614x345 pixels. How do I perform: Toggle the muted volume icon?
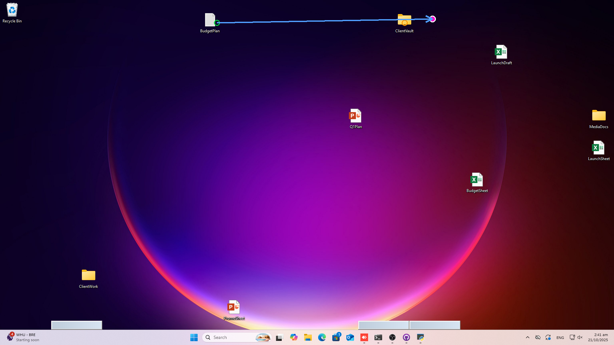coord(580,337)
